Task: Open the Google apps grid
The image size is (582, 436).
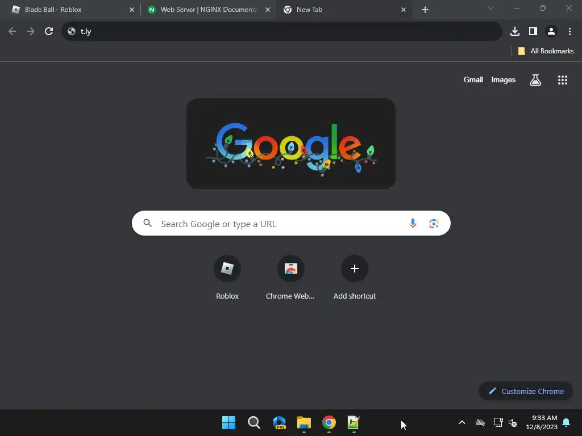Action: tap(563, 79)
